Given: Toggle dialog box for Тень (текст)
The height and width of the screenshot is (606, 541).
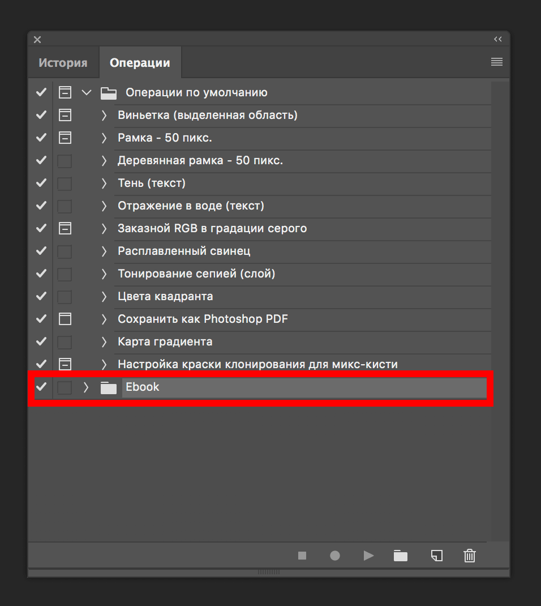Looking at the screenshot, I should tap(65, 183).
